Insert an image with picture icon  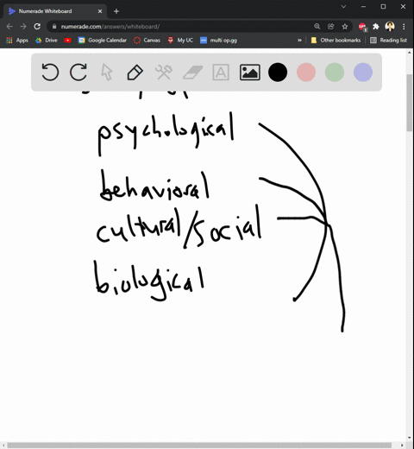250,73
